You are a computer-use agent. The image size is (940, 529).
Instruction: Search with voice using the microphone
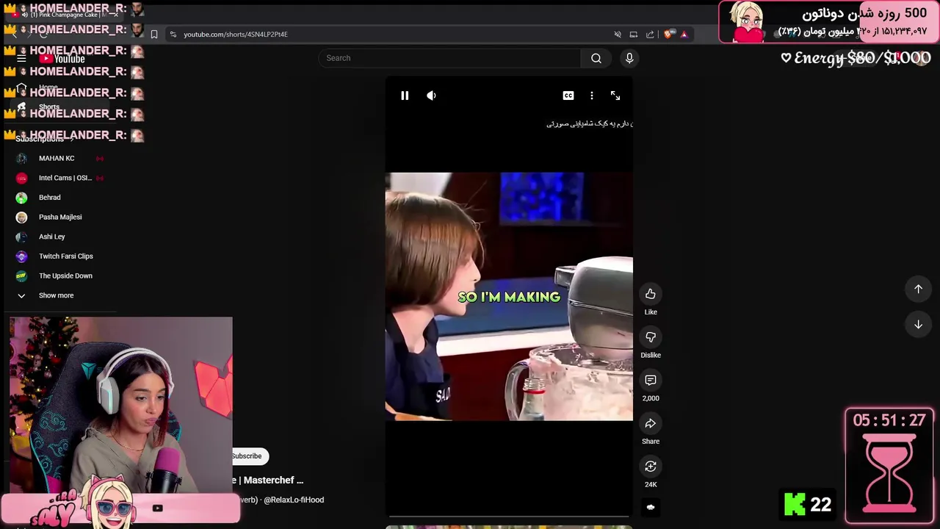pyautogui.click(x=629, y=58)
